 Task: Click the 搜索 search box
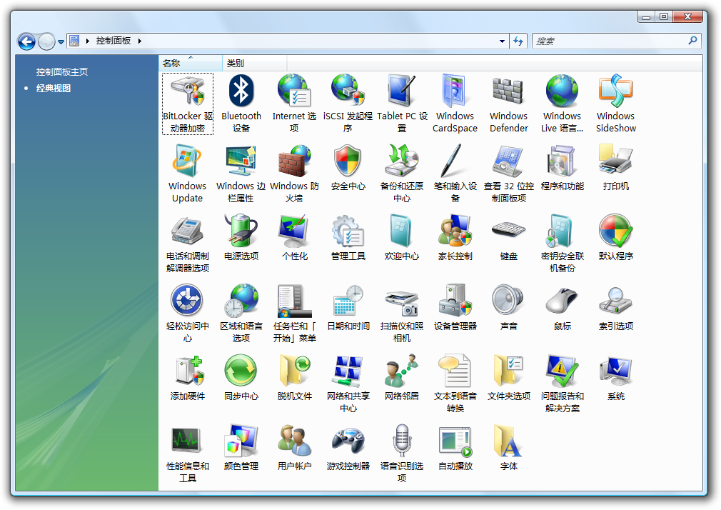(610, 41)
